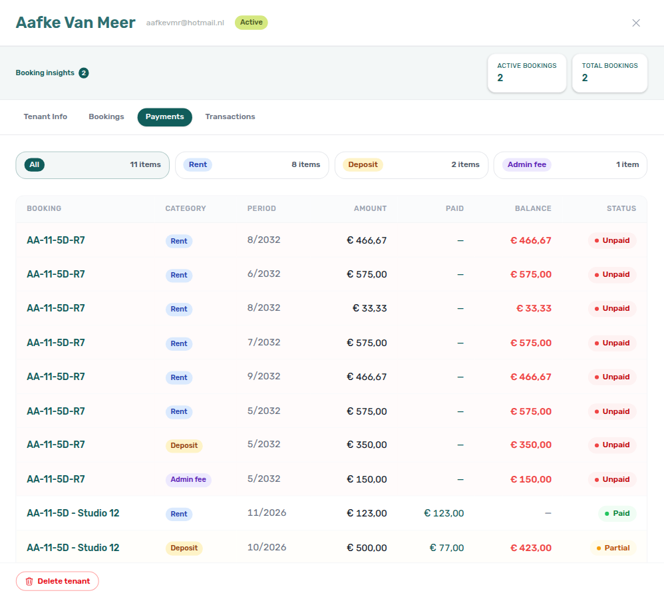Click the Unpaid status of the € 33,33 row
Image resolution: width=664 pixels, height=599 pixels.
point(612,308)
